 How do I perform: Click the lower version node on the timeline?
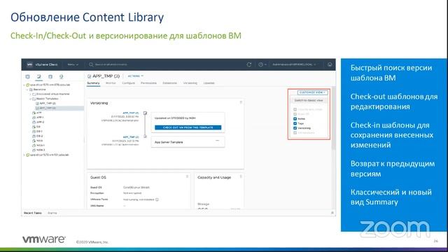pyautogui.click(x=145, y=136)
